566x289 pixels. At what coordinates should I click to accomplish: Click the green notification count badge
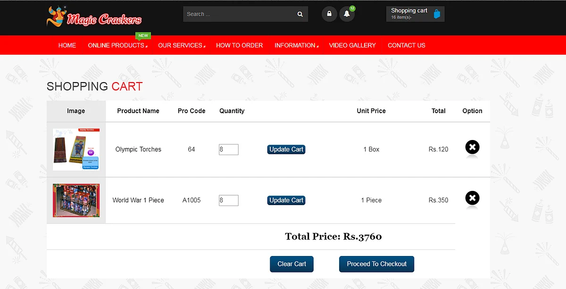pos(352,8)
